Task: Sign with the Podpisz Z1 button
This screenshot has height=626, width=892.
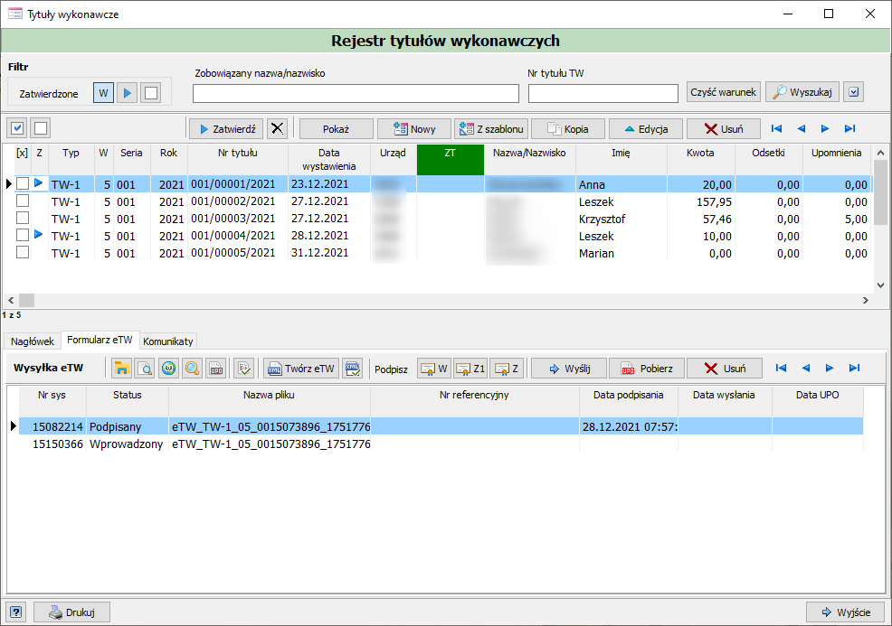Action: 470,369
